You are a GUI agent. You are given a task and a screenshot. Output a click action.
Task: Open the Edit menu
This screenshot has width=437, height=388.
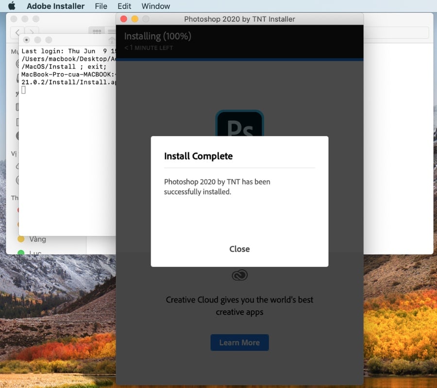124,6
